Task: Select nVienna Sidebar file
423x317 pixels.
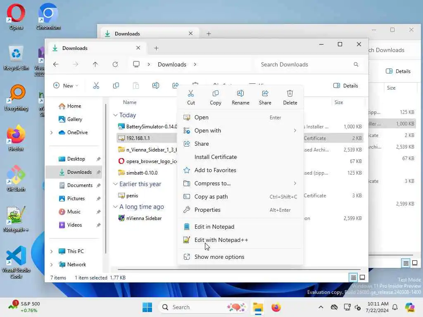Action: (144, 218)
